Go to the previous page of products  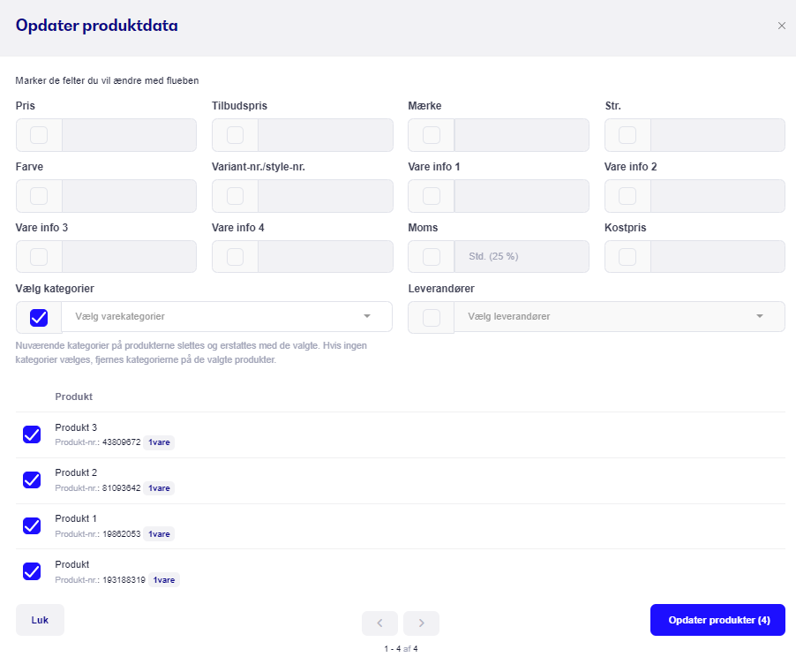click(379, 623)
